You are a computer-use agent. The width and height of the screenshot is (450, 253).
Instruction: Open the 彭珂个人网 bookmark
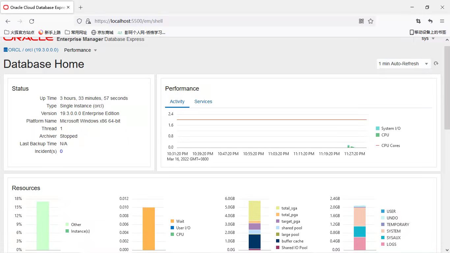coord(142,32)
